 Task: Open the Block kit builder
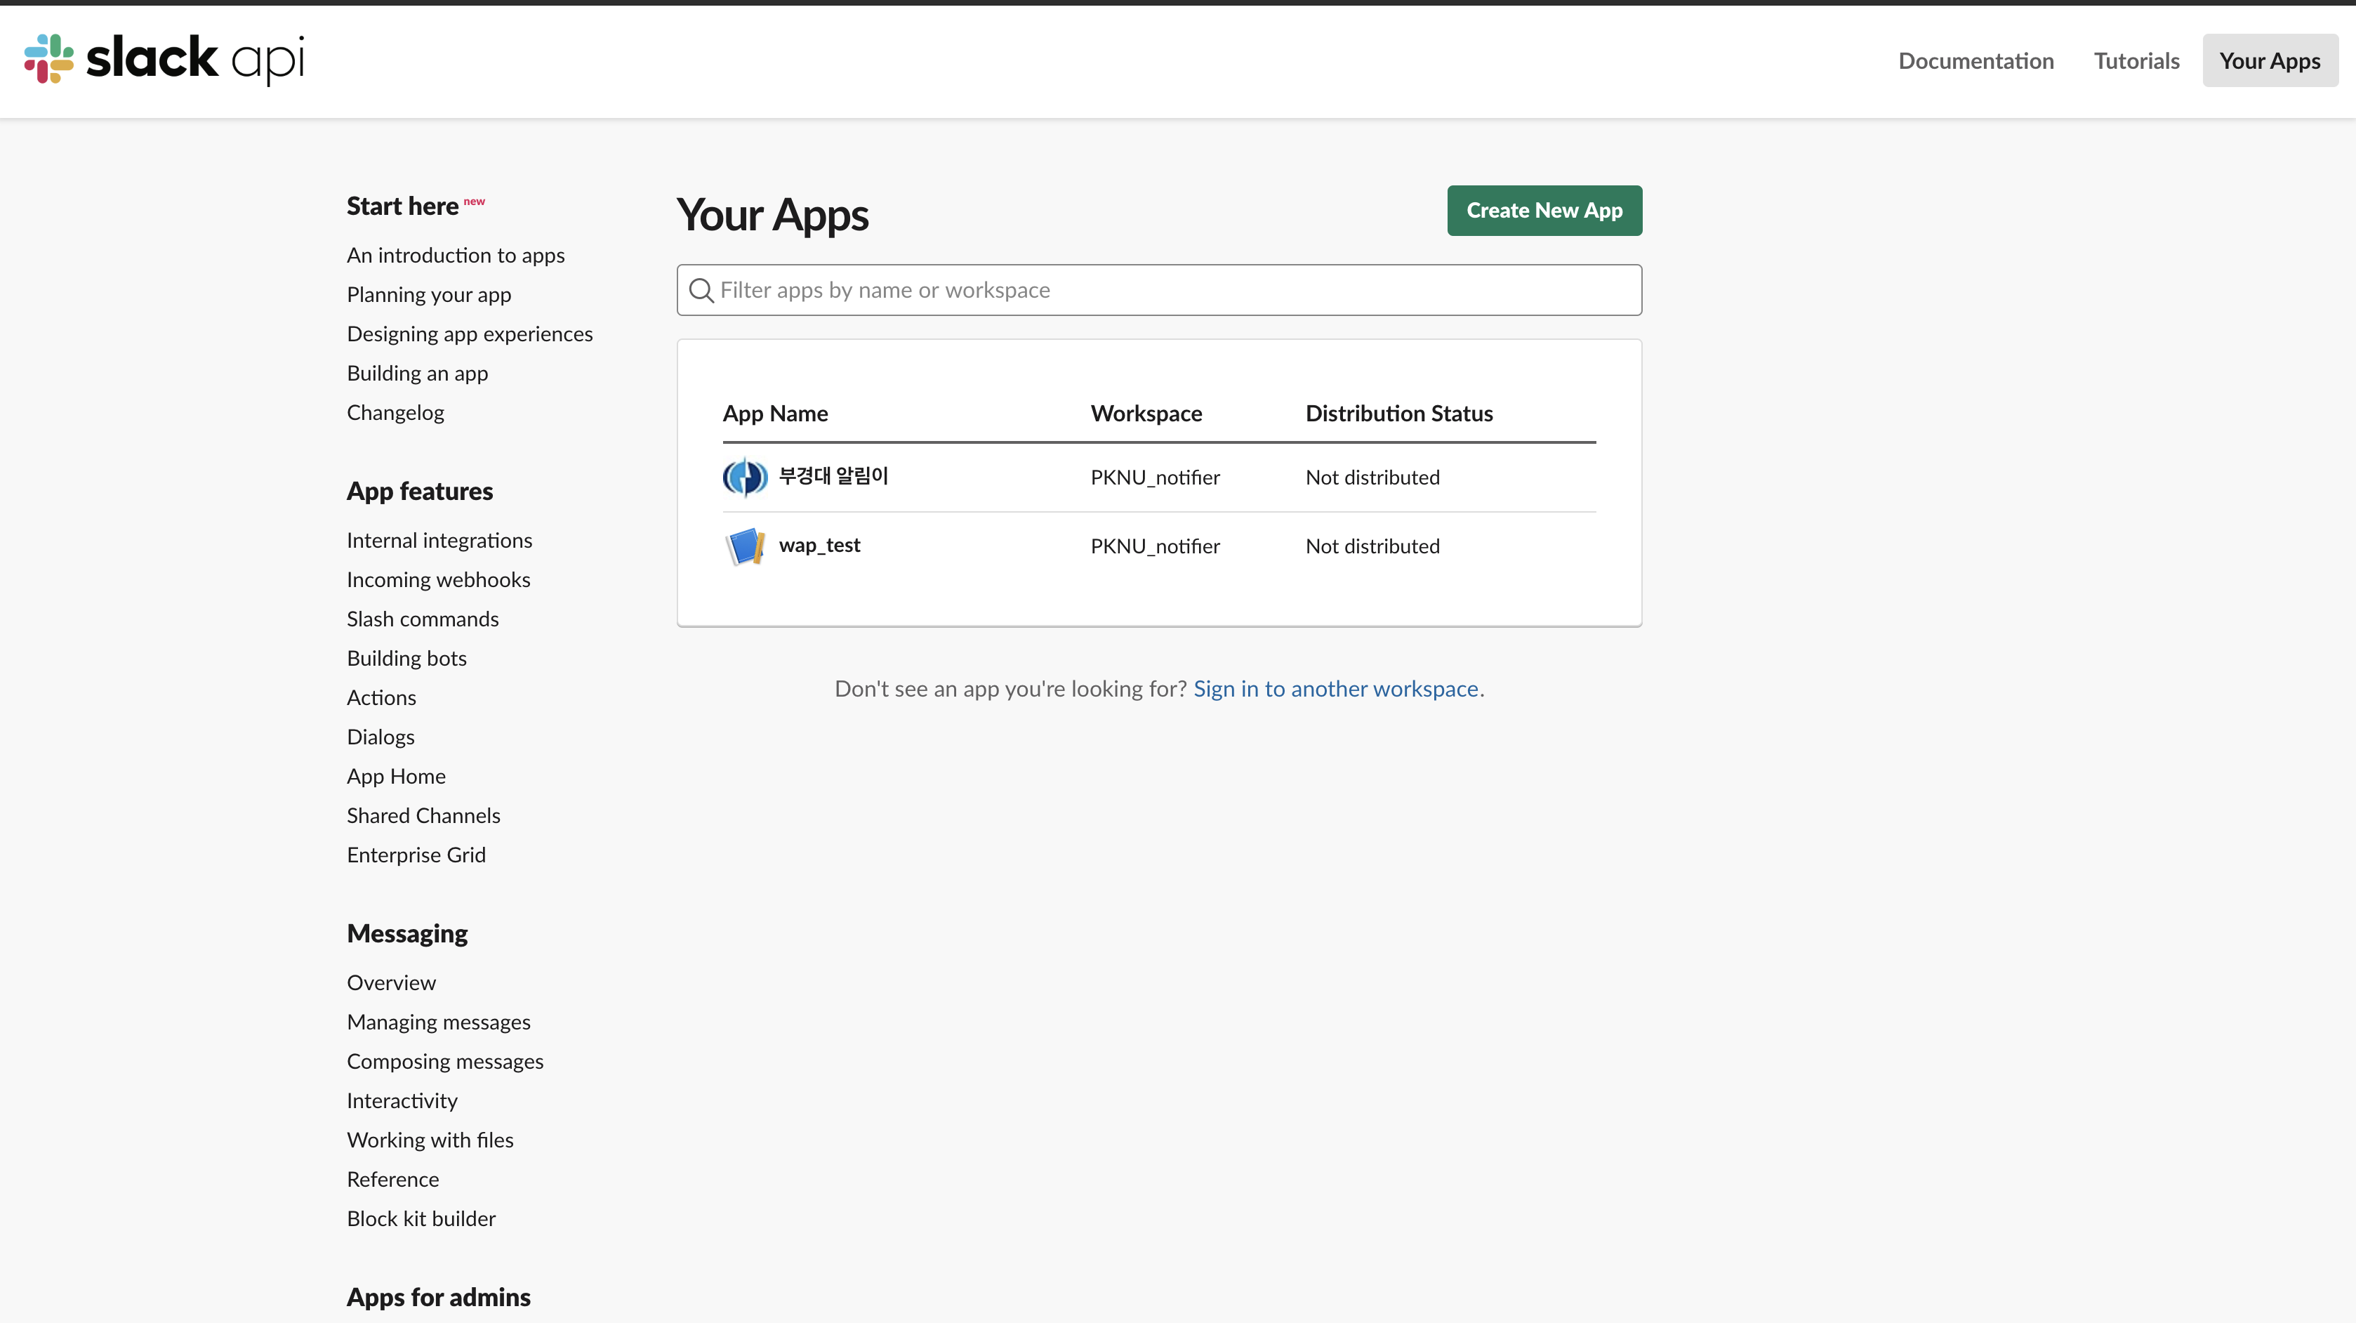[421, 1218]
